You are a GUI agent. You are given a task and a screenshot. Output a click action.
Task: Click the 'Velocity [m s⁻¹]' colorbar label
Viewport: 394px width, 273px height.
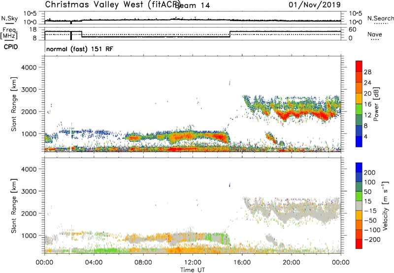tap(385, 205)
